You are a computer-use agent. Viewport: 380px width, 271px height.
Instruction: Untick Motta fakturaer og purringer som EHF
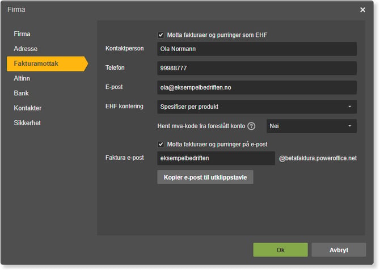(x=161, y=35)
